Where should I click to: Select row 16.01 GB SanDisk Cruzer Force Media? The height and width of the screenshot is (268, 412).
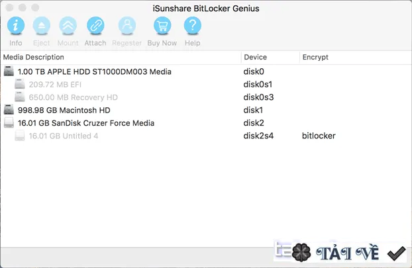coord(206,123)
